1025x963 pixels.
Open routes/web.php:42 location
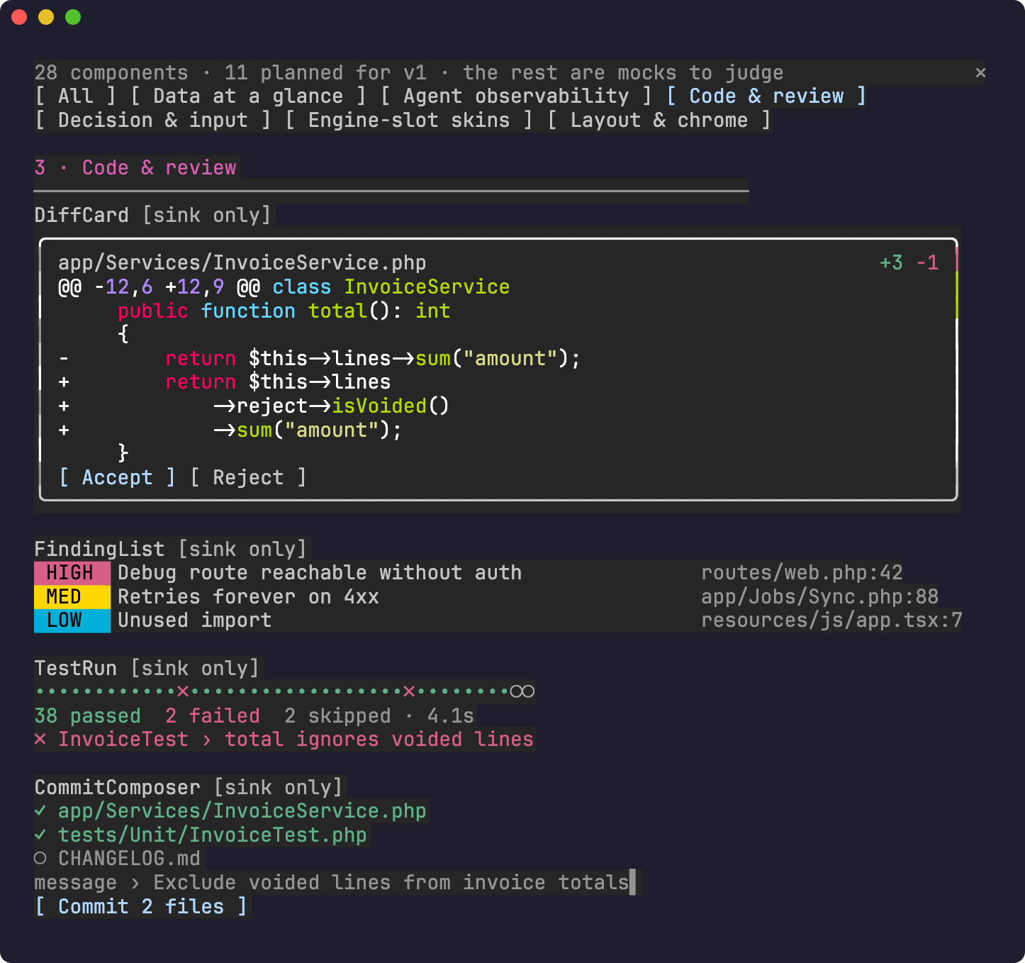[802, 572]
